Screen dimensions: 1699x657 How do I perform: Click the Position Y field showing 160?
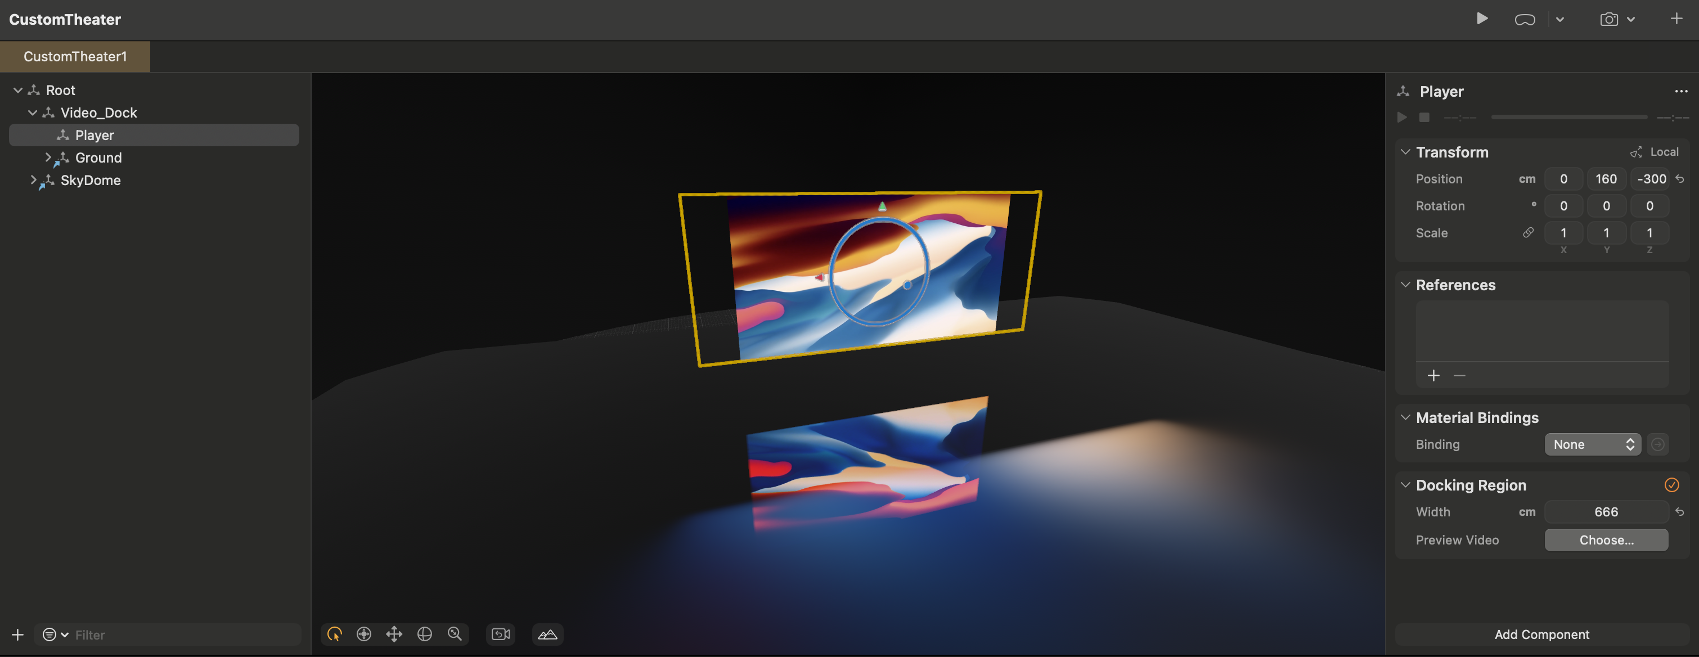point(1606,179)
